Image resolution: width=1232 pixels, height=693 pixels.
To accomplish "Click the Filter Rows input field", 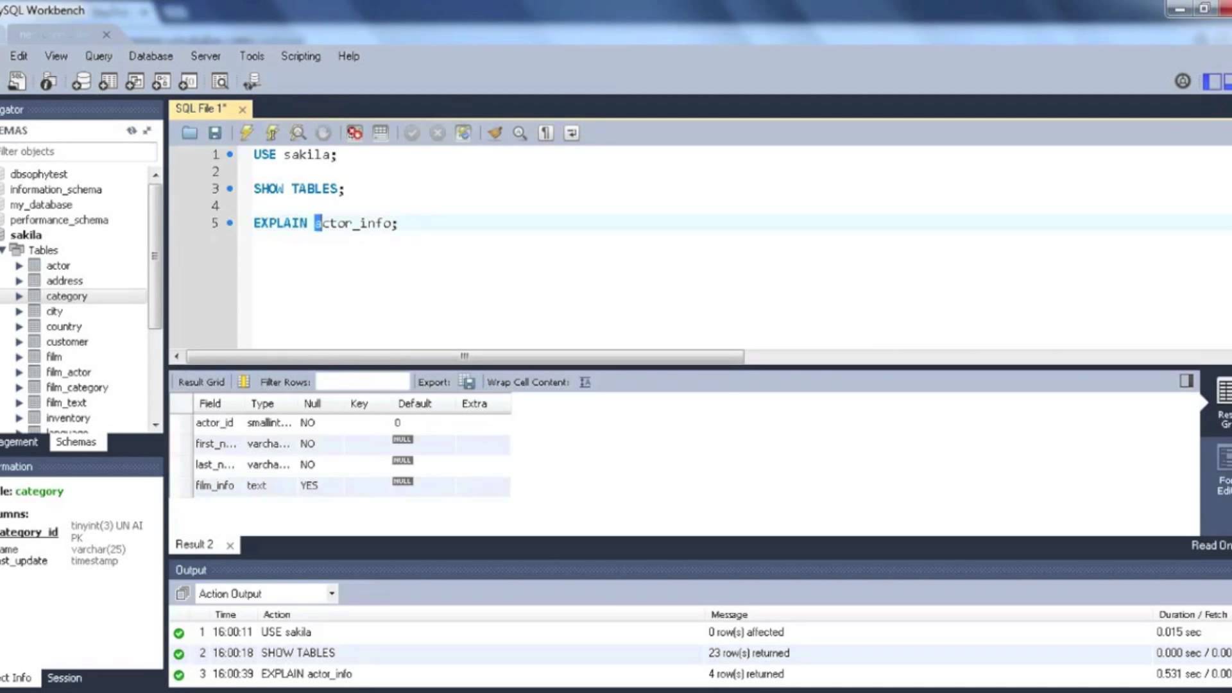I will (363, 382).
